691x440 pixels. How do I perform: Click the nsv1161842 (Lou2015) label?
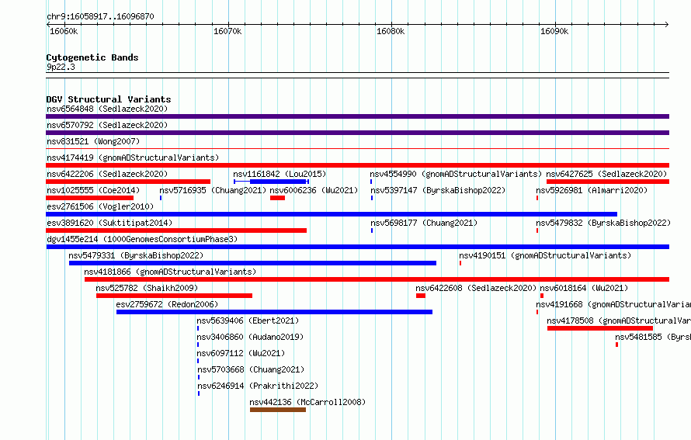280,174
